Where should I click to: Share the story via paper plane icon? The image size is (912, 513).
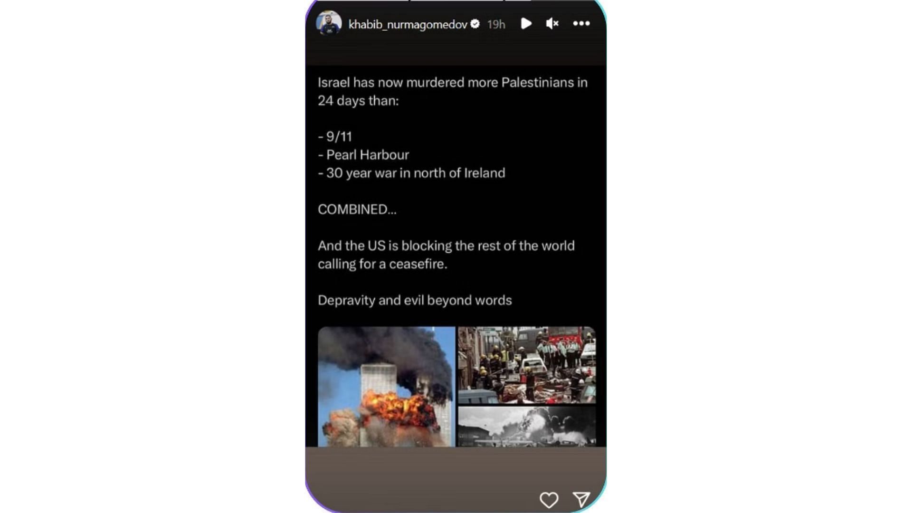pos(581,499)
